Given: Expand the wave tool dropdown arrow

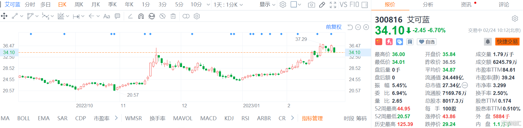Looking at the screenshot, I should 52,16.
